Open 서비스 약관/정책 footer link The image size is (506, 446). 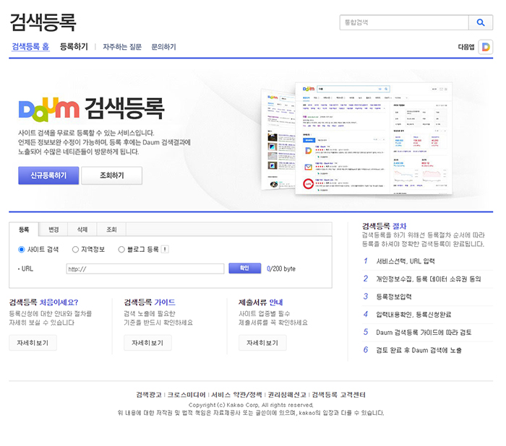[x=236, y=395]
